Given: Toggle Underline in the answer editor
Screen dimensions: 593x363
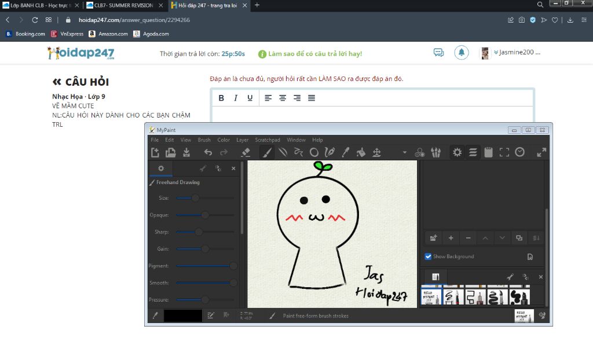Looking at the screenshot, I should (250, 98).
